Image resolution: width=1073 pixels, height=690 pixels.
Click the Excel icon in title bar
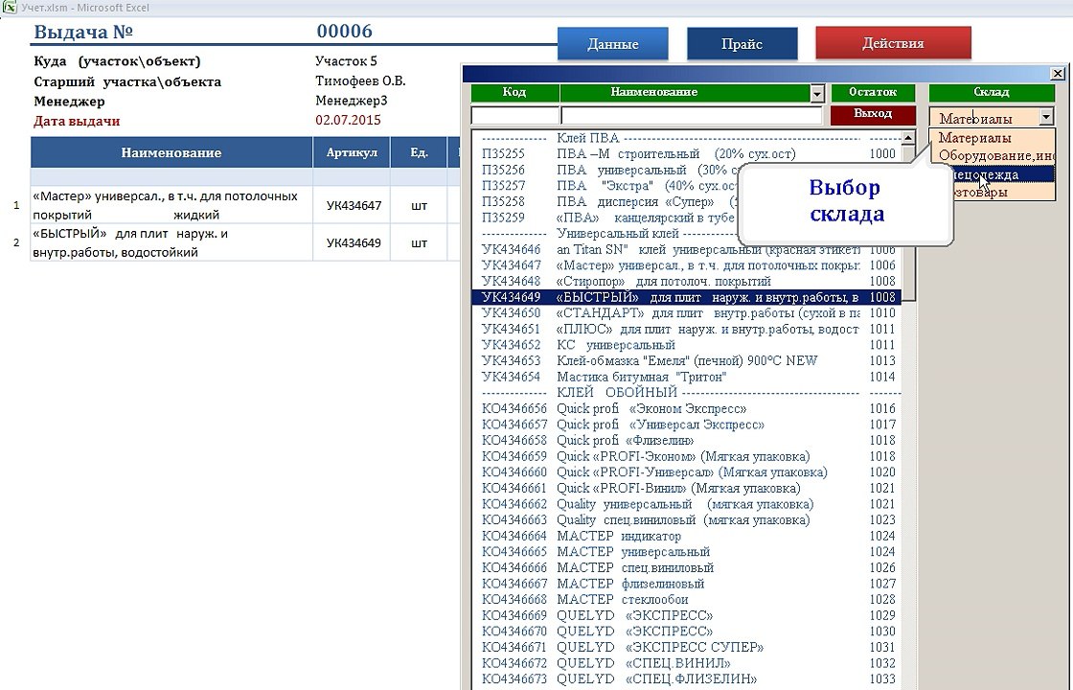tap(9, 8)
